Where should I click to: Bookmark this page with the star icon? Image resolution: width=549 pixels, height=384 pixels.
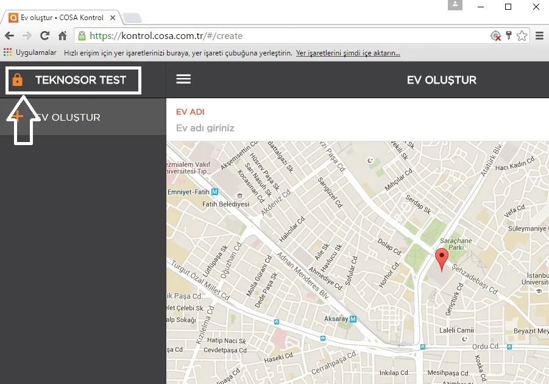[x=522, y=36]
